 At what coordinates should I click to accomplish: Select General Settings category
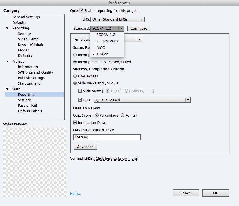coord(26,17)
